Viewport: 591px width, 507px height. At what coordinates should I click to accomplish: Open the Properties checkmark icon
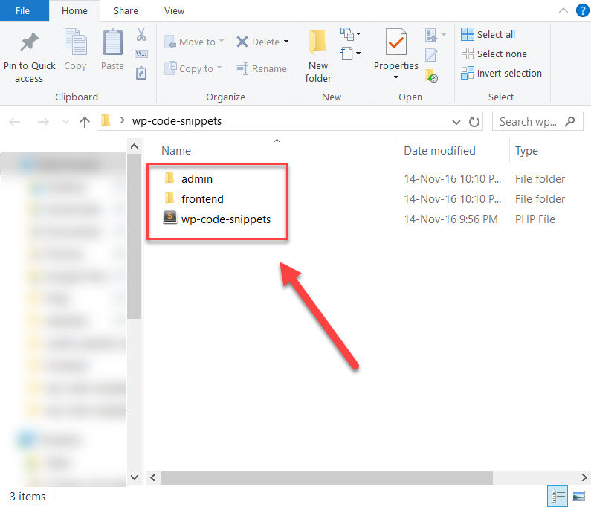point(395,42)
